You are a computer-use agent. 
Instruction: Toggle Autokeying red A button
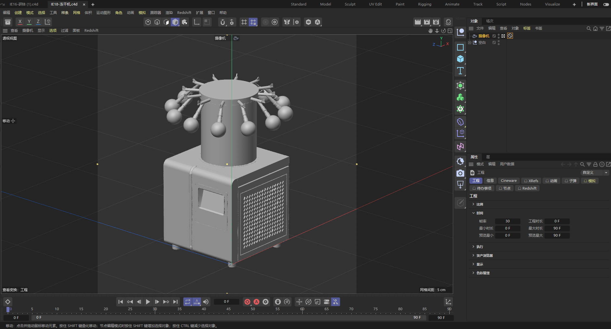[x=256, y=302]
